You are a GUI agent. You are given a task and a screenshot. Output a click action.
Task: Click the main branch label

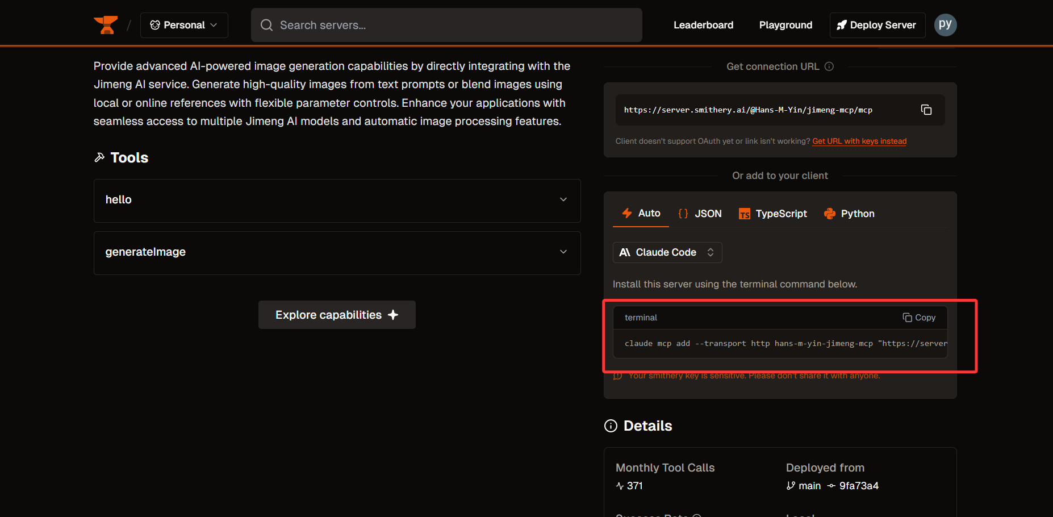point(809,486)
